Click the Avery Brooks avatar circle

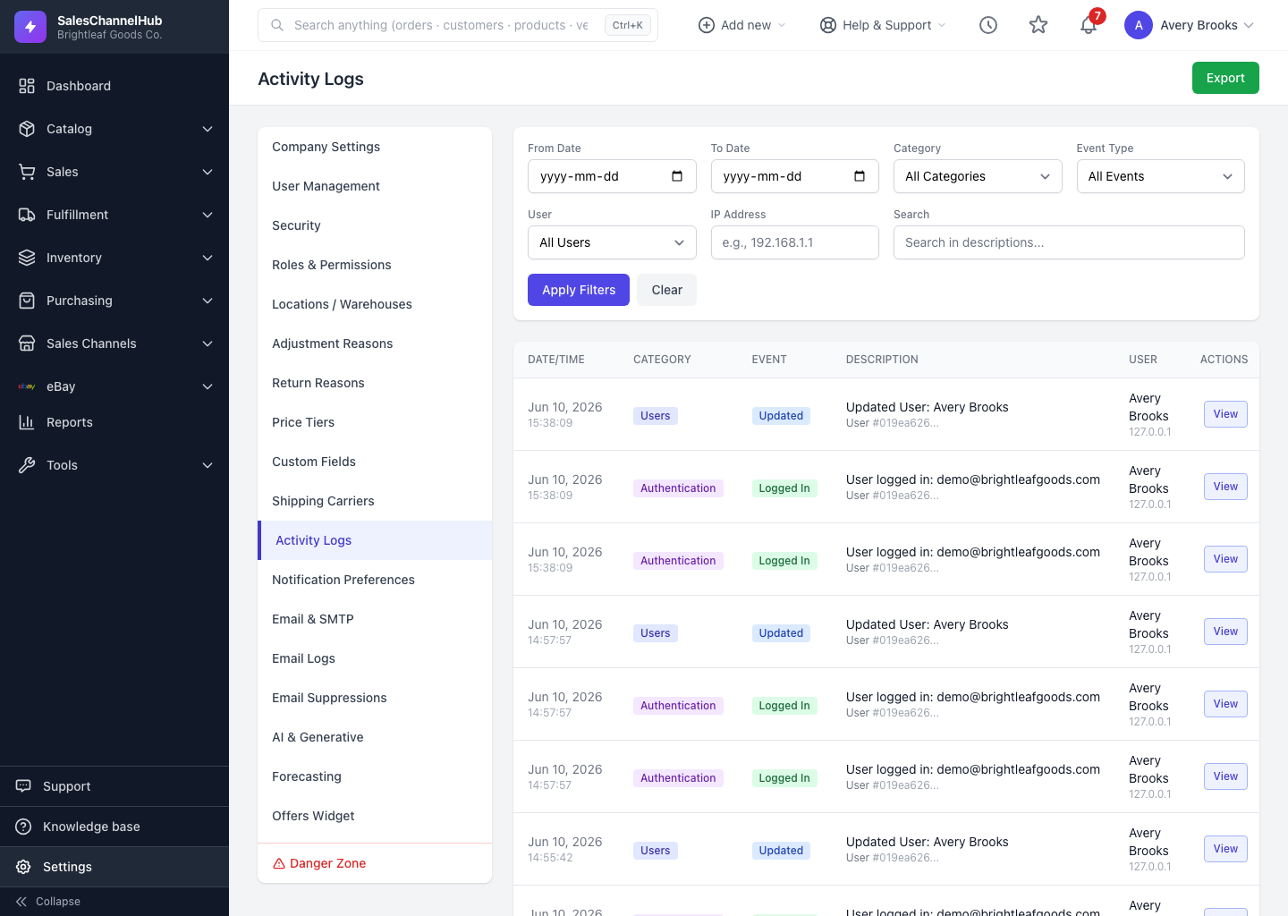[x=1139, y=25]
